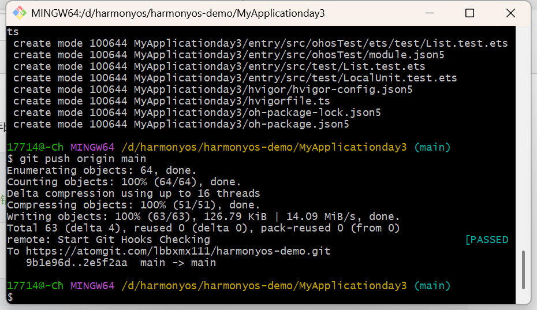Image resolution: width=537 pixels, height=310 pixels.
Task: Click the 'Enumerating objects: 64, done.' line
Action: click(102, 170)
